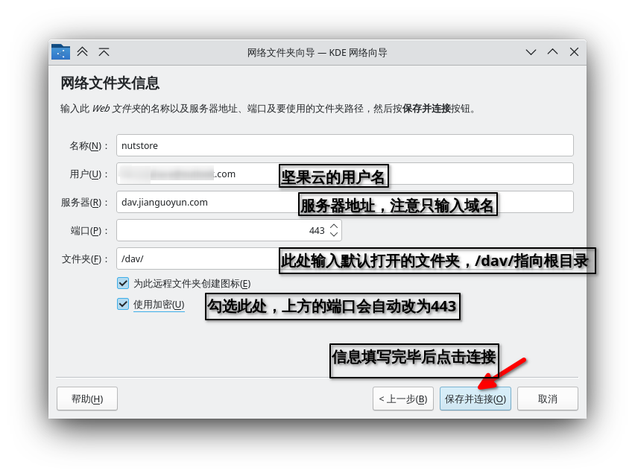Uncheck the 使用加密 checkbox
This screenshot has height=476, width=635.
[123, 304]
